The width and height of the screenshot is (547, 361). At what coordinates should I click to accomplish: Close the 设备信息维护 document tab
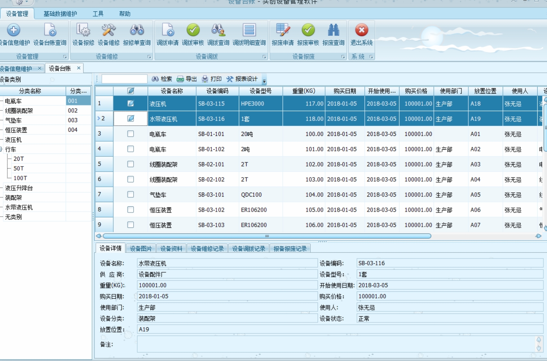tap(40, 68)
